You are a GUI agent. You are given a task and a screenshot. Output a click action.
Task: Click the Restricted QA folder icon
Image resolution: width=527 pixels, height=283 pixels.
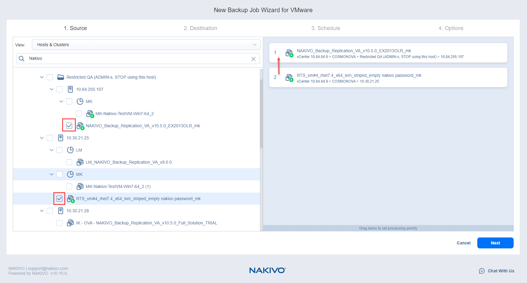[61, 77]
